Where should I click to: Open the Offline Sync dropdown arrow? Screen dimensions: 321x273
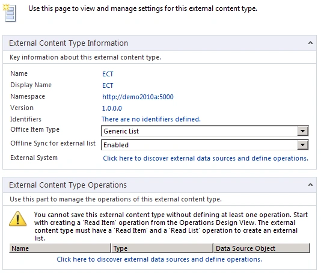pyautogui.click(x=302, y=145)
